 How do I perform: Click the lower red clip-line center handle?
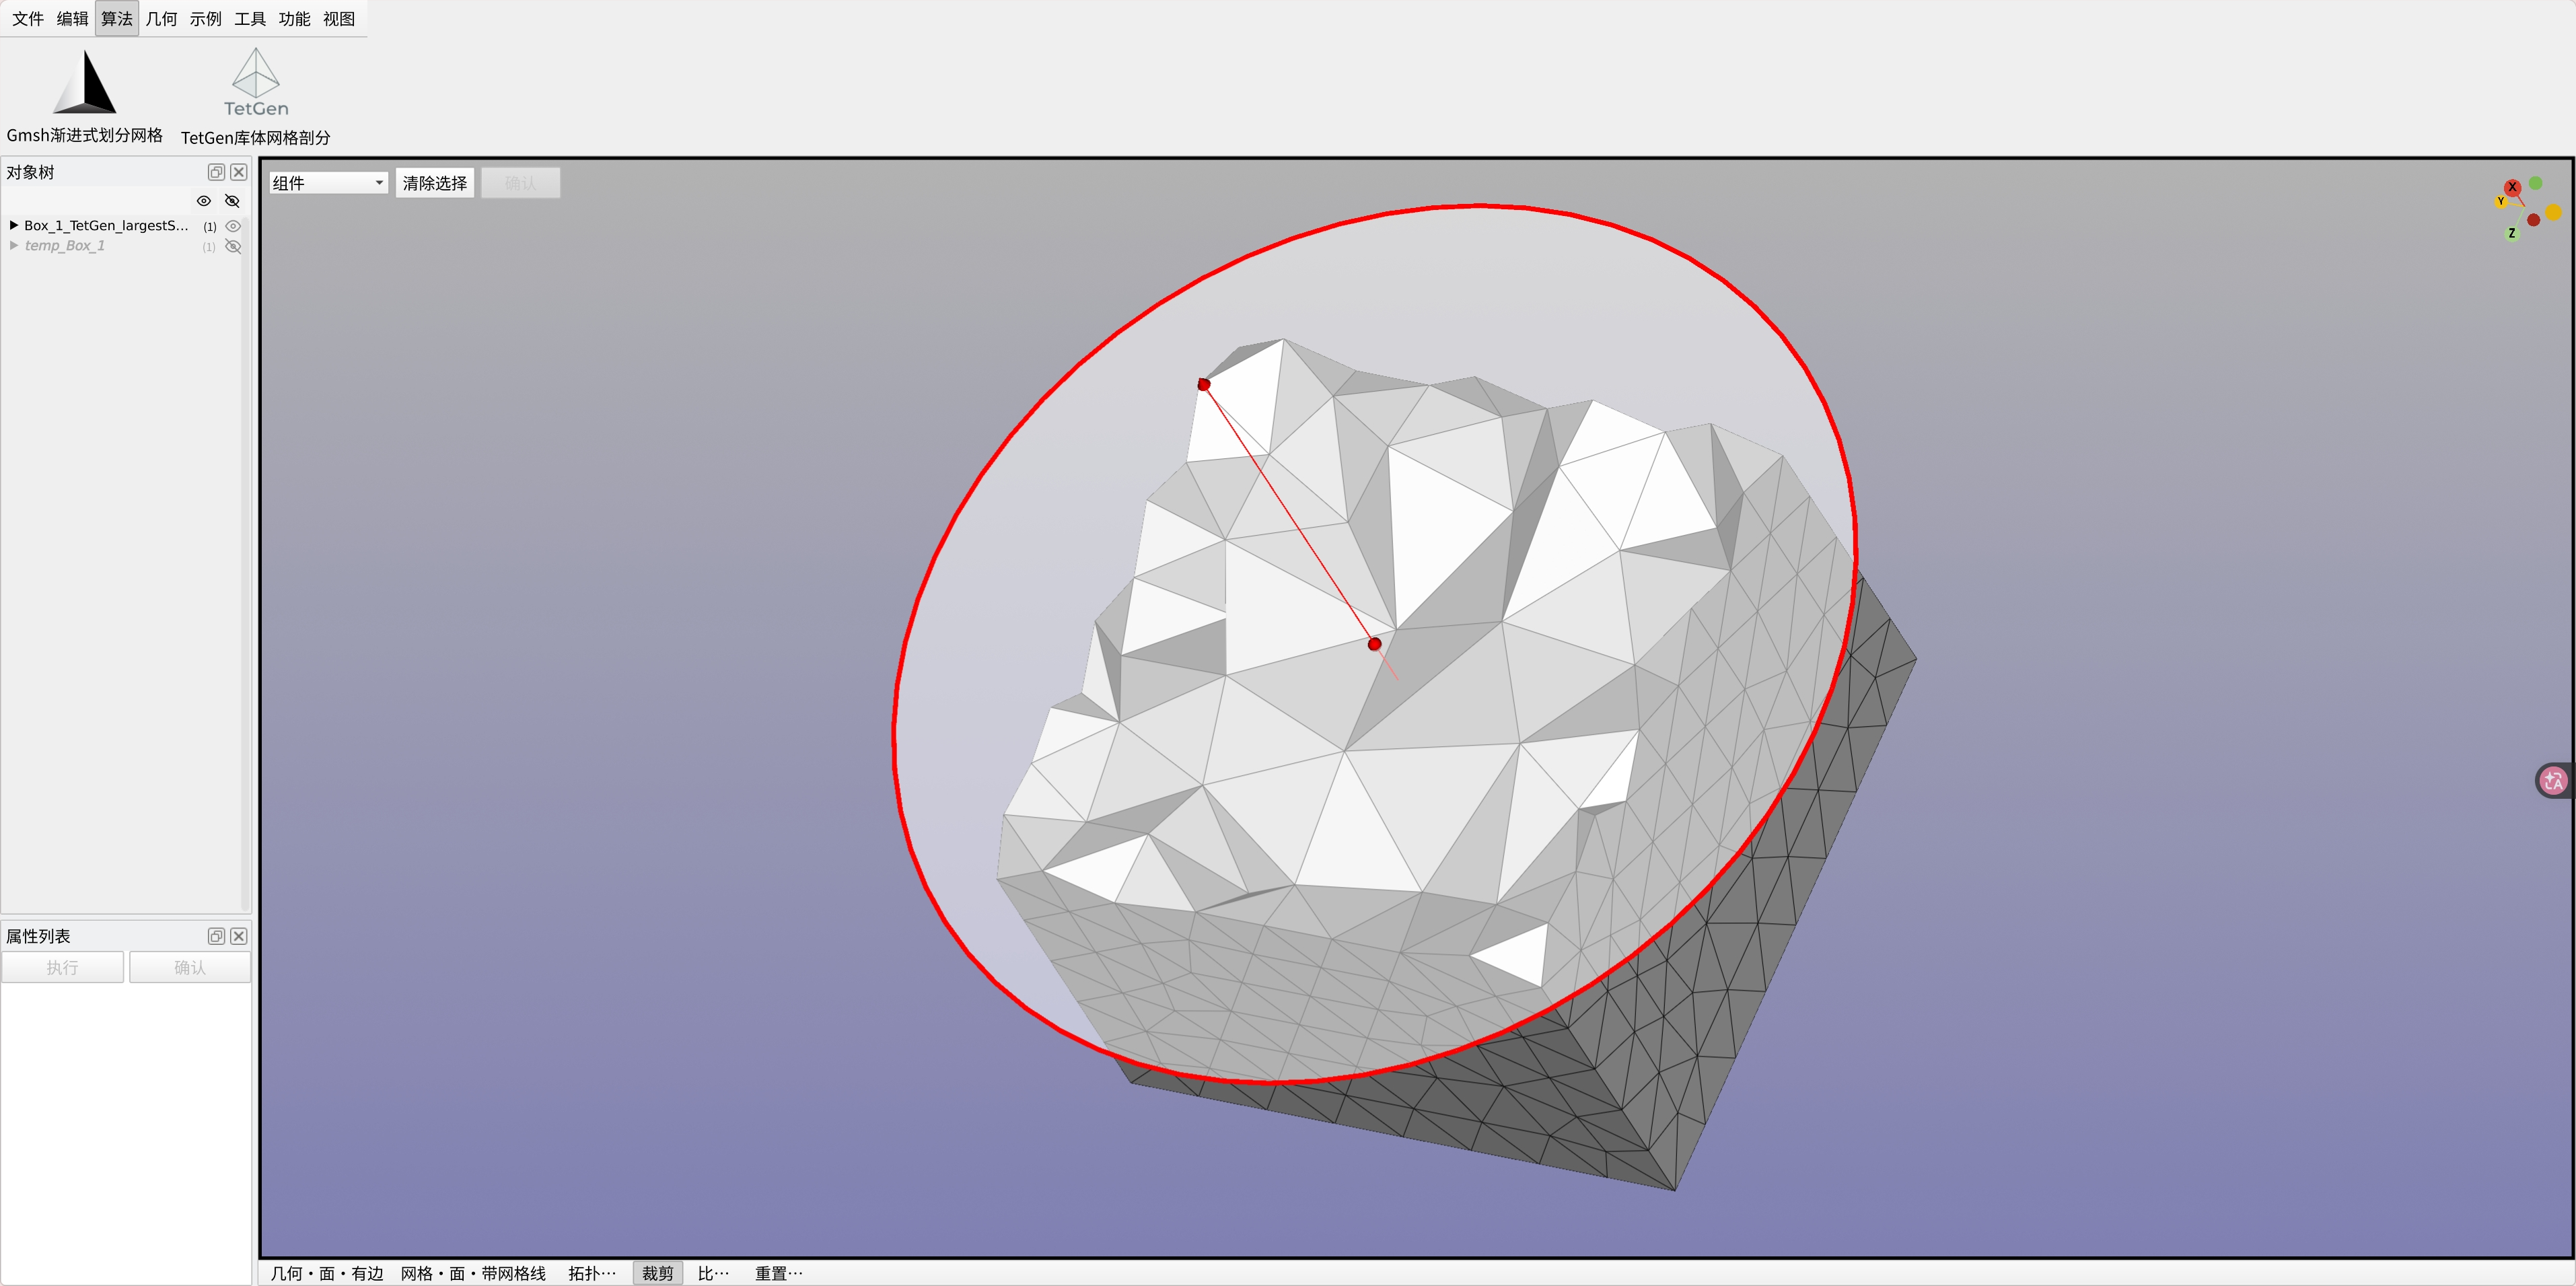click(x=1375, y=644)
